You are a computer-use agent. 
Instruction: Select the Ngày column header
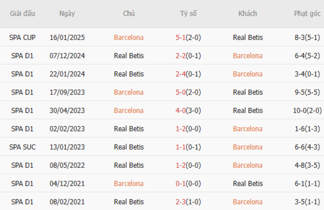(x=67, y=13)
